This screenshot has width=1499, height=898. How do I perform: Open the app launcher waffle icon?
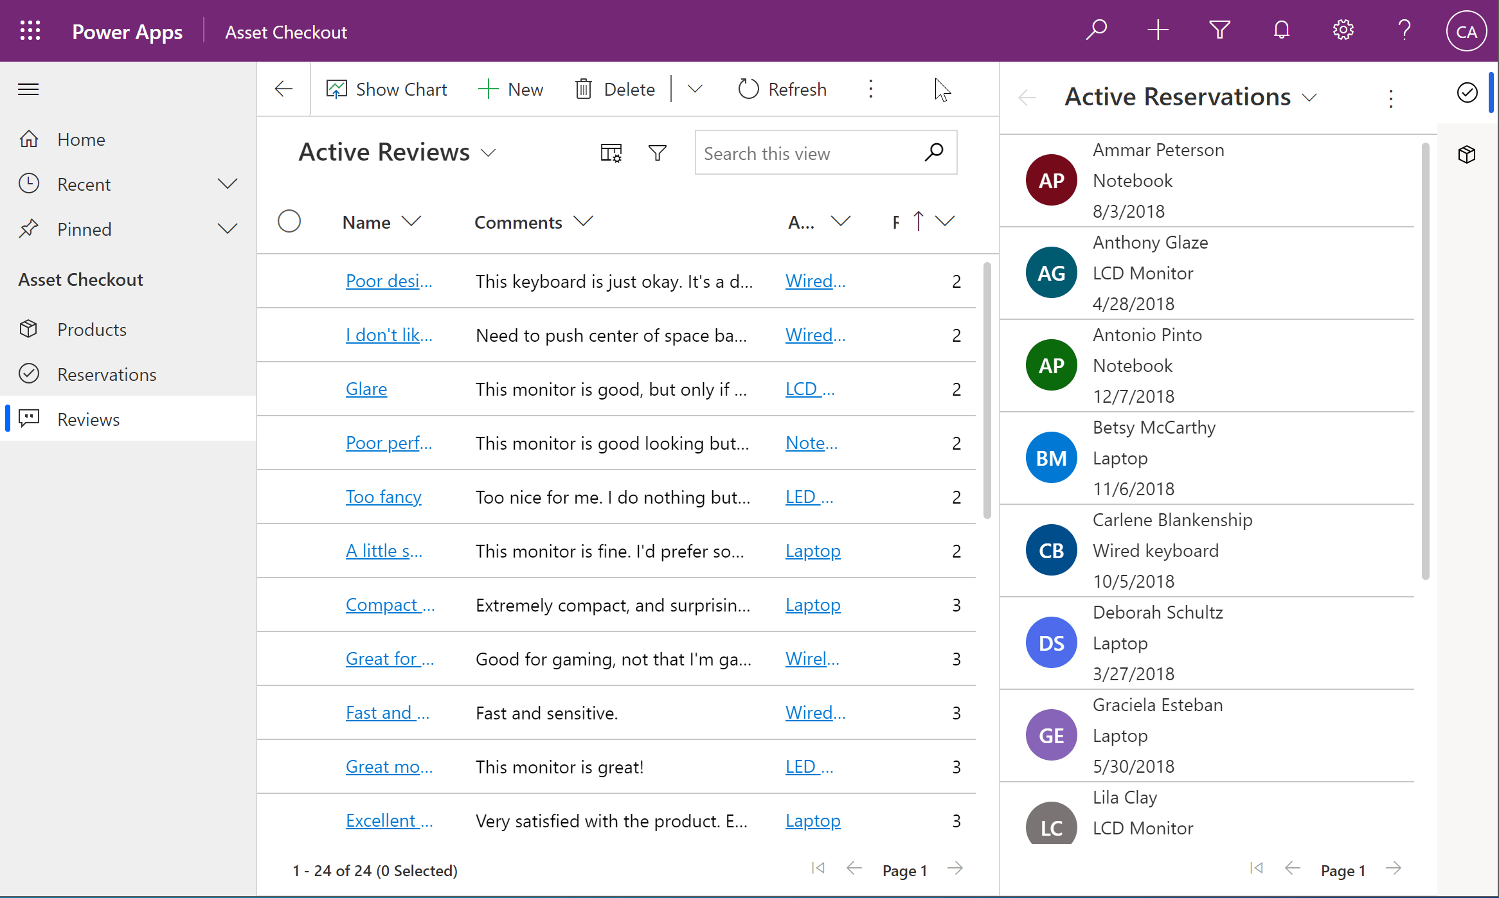[30, 31]
